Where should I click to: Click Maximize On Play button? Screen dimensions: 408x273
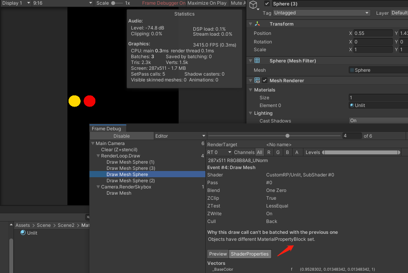[x=207, y=3]
